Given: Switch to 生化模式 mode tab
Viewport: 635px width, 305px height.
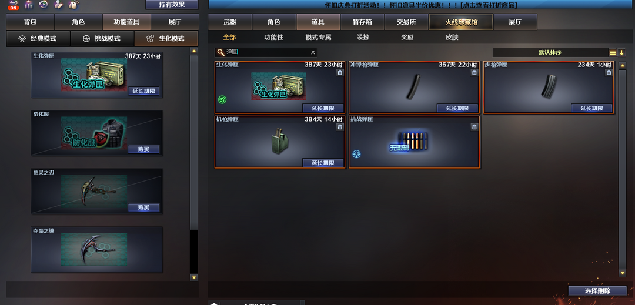Looking at the screenshot, I should (x=166, y=38).
